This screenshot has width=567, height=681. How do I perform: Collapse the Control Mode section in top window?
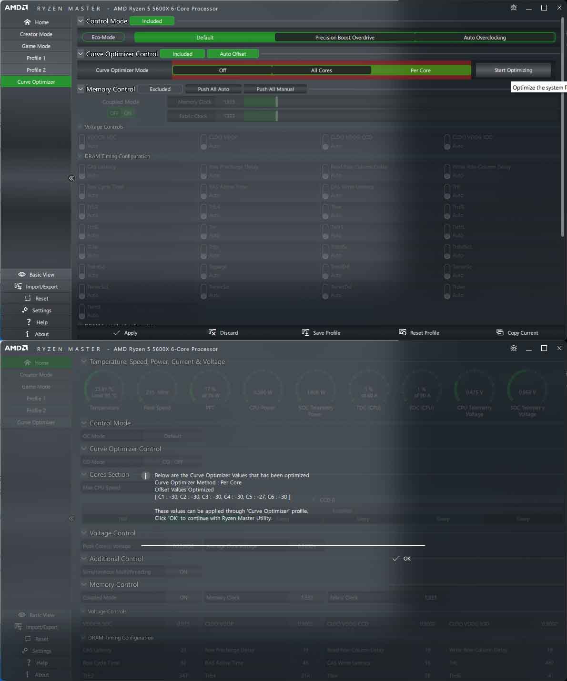pyautogui.click(x=81, y=21)
